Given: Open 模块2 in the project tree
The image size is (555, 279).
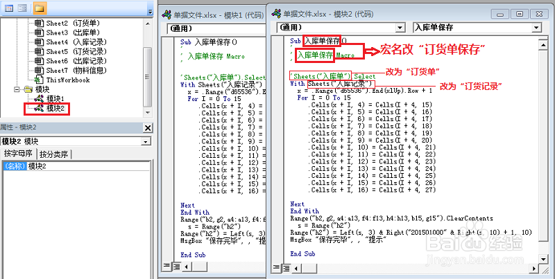Looking at the screenshot, I should [x=49, y=109].
